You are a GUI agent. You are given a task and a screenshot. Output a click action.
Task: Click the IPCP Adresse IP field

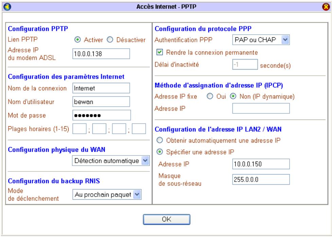(261, 108)
